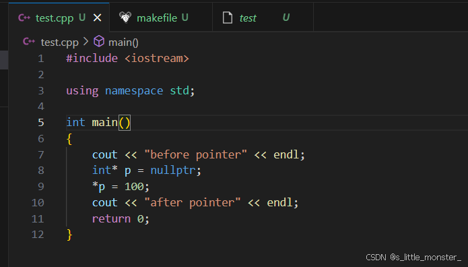
Task: Close the test.cpp tab
Action: [x=97, y=18]
